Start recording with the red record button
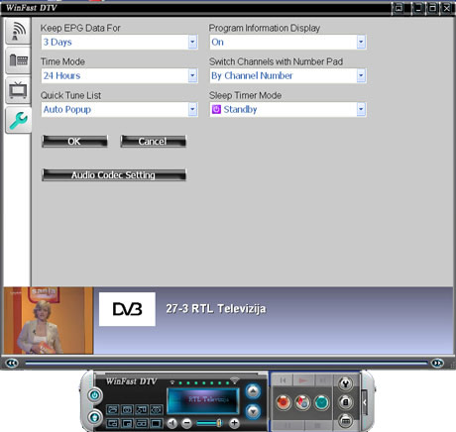 click(284, 402)
